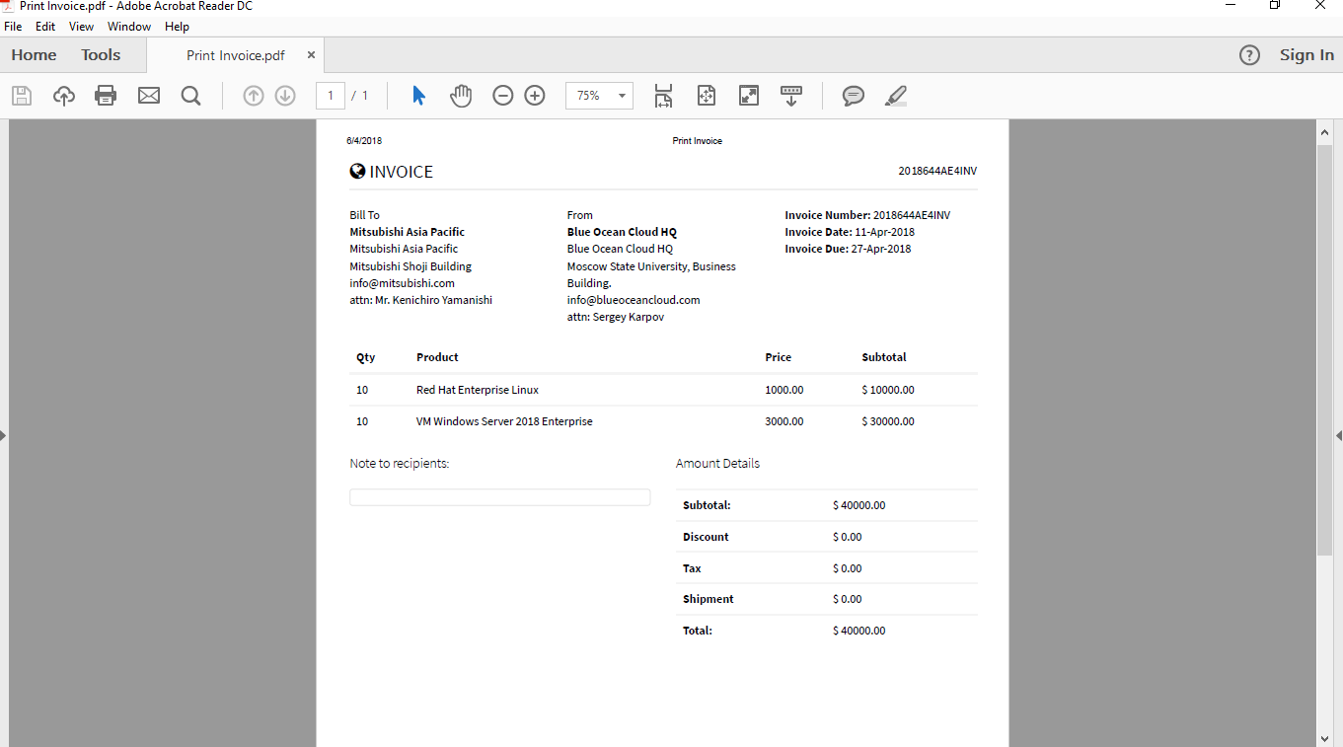Print the document using printer icon
This screenshot has height=747, width=1343.
pyautogui.click(x=106, y=96)
